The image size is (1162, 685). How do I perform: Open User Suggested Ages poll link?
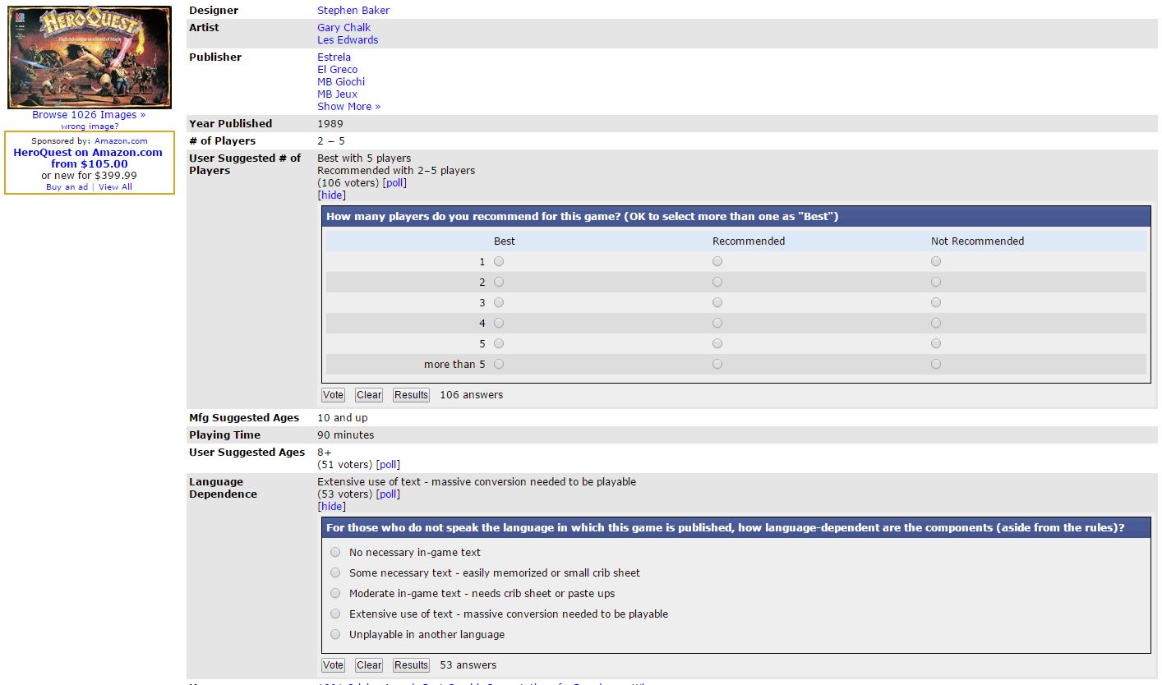pyautogui.click(x=389, y=465)
